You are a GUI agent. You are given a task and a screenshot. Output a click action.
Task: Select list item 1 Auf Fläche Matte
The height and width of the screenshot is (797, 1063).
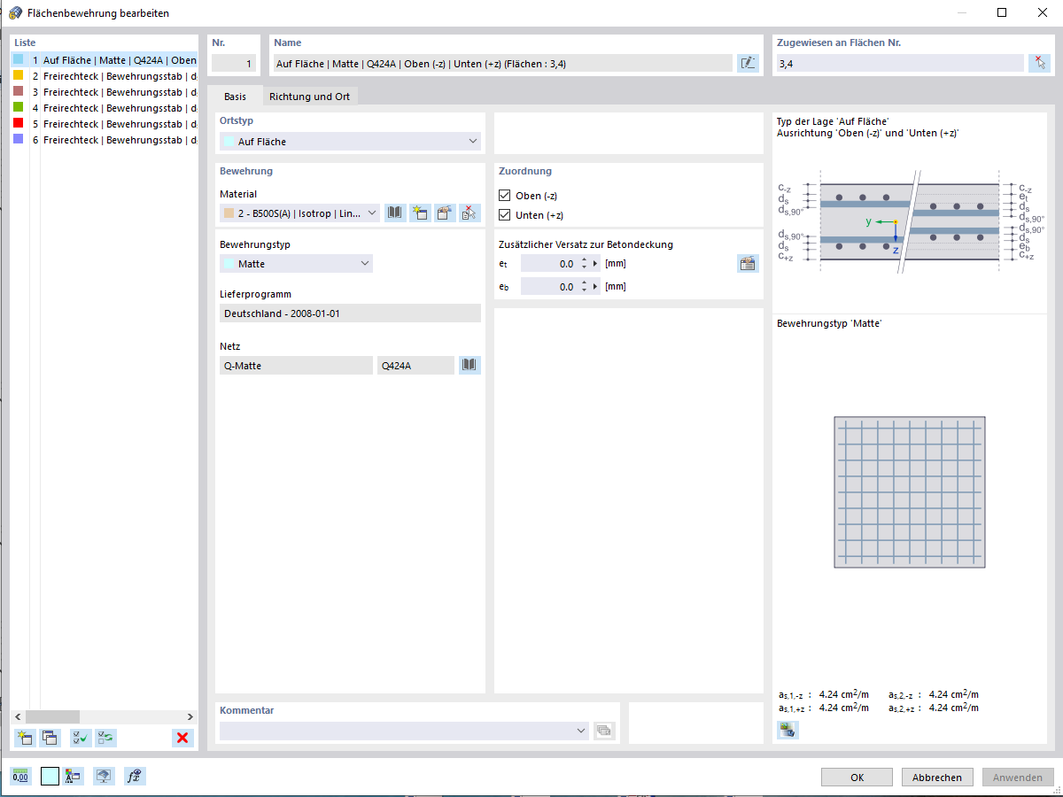[x=105, y=60]
